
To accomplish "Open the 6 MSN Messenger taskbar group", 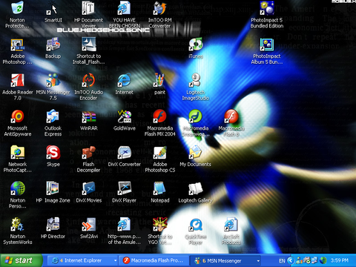I will coord(225,260).
